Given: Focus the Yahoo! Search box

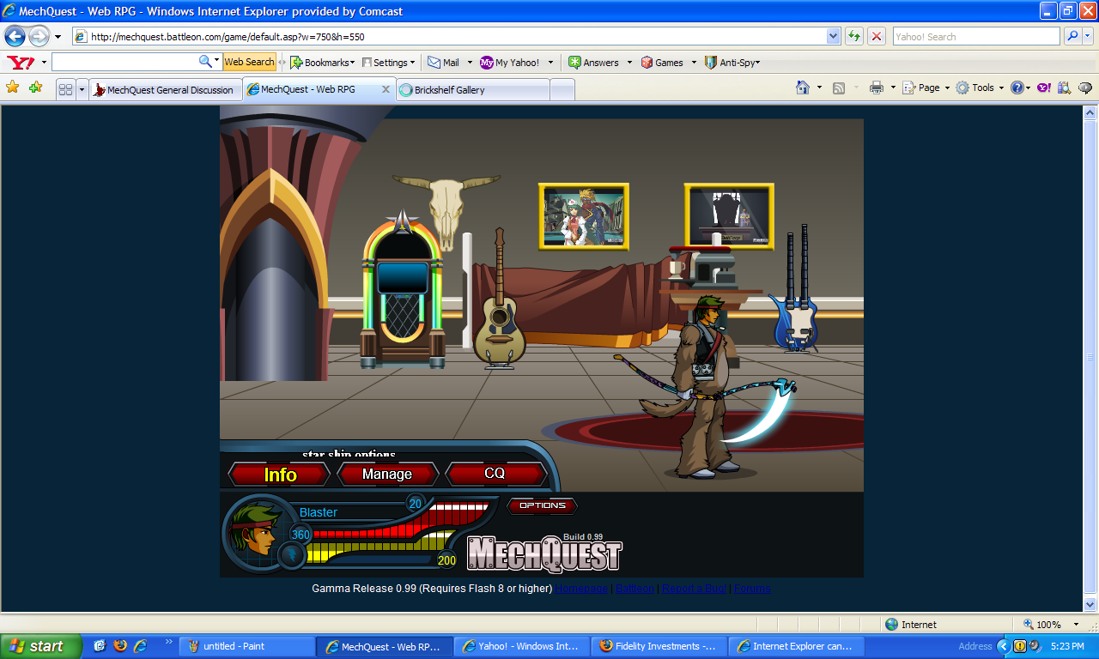Looking at the screenshot, I should tap(976, 37).
